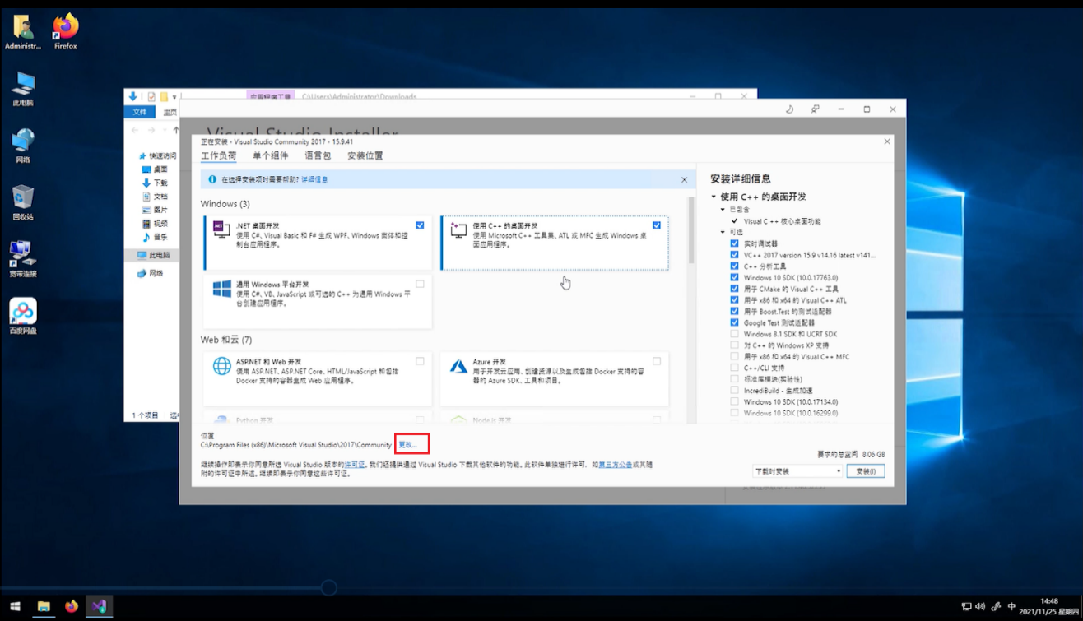Switch to the 单个组件 tab
The height and width of the screenshot is (621, 1083).
[270, 155]
